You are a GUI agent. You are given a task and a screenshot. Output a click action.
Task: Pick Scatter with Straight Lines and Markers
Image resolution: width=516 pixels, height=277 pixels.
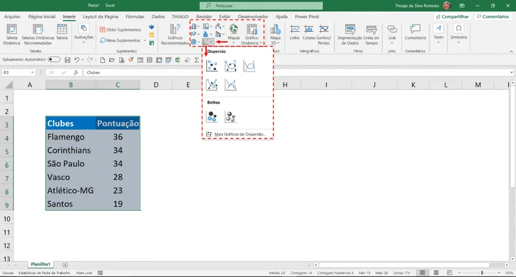pyautogui.click(x=211, y=85)
